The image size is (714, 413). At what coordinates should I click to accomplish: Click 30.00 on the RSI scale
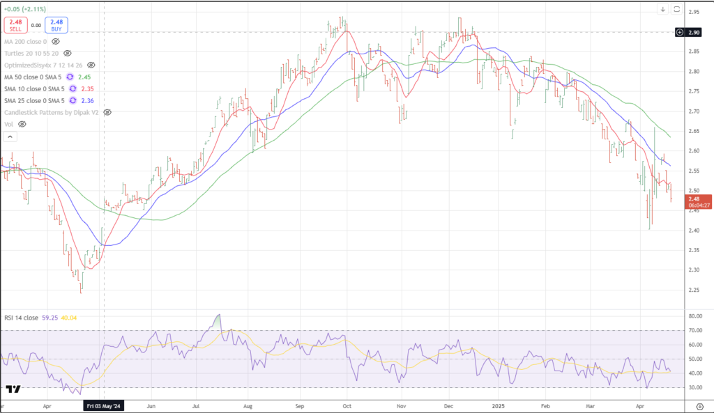(695, 388)
